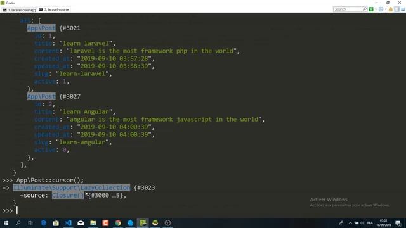This screenshot has height=228, width=406.
Task: Open the Windows Start menu
Action: pos(6,223)
